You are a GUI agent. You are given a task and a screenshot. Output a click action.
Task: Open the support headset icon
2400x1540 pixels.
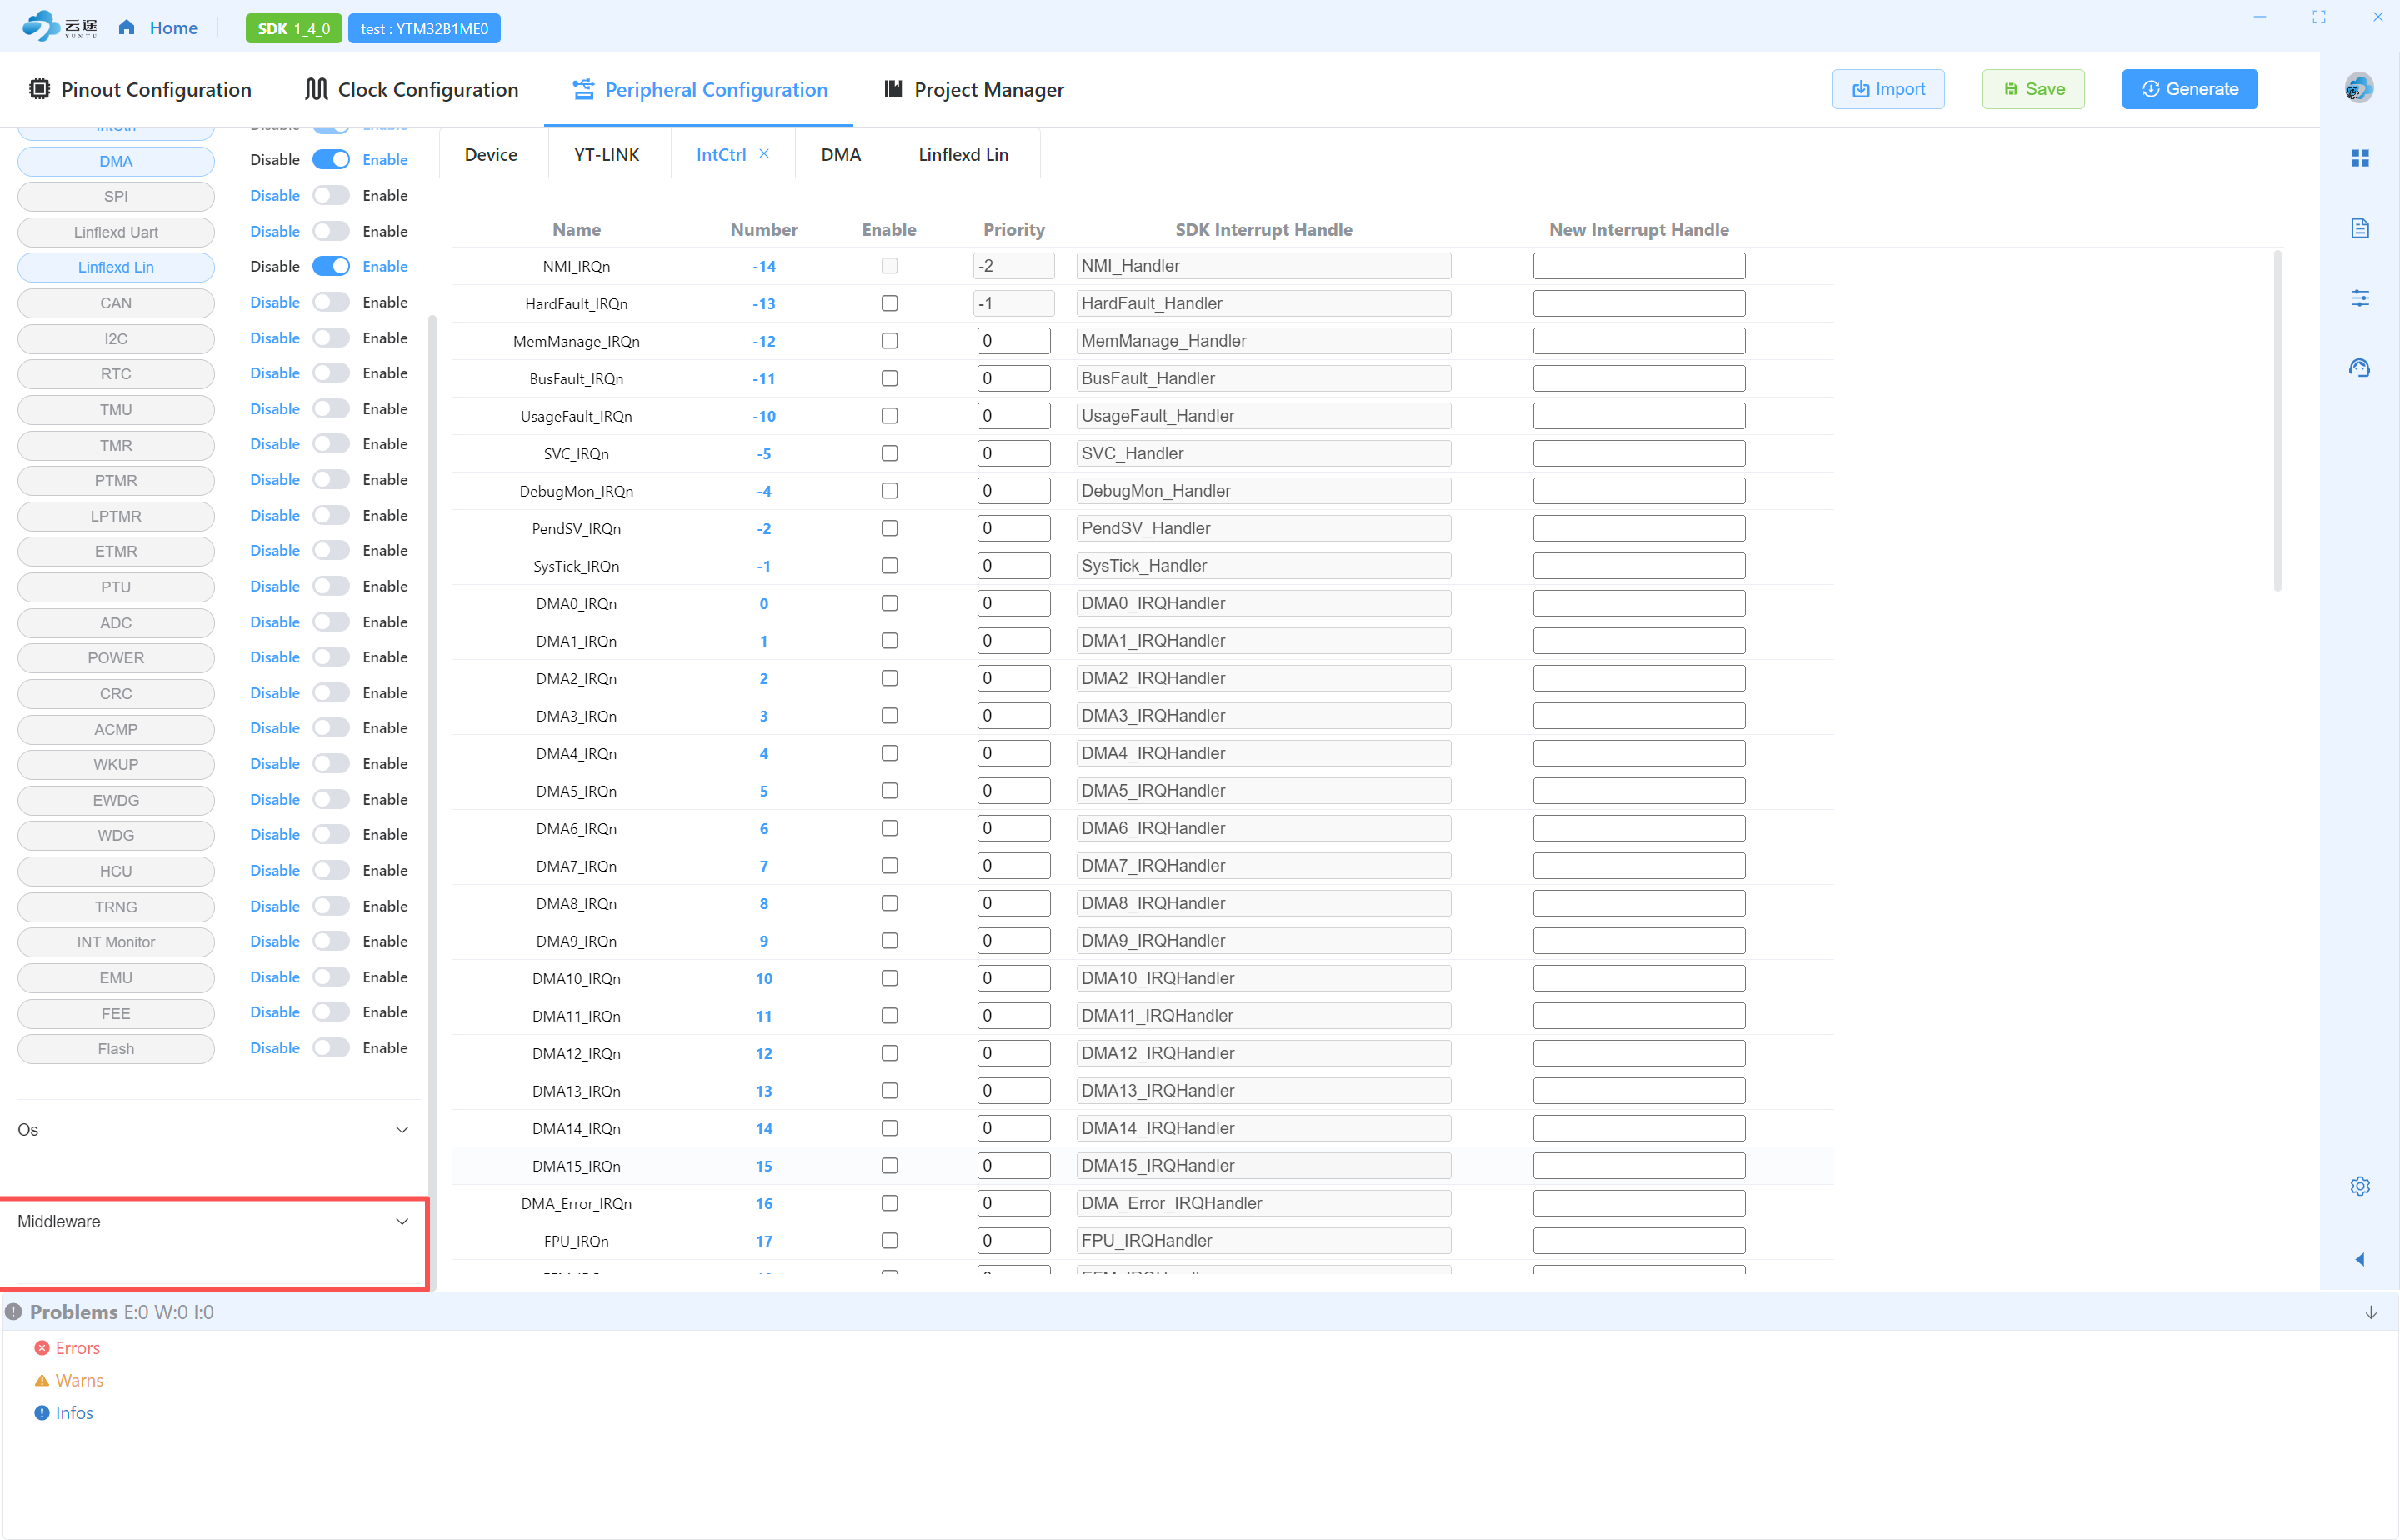pos(2360,368)
